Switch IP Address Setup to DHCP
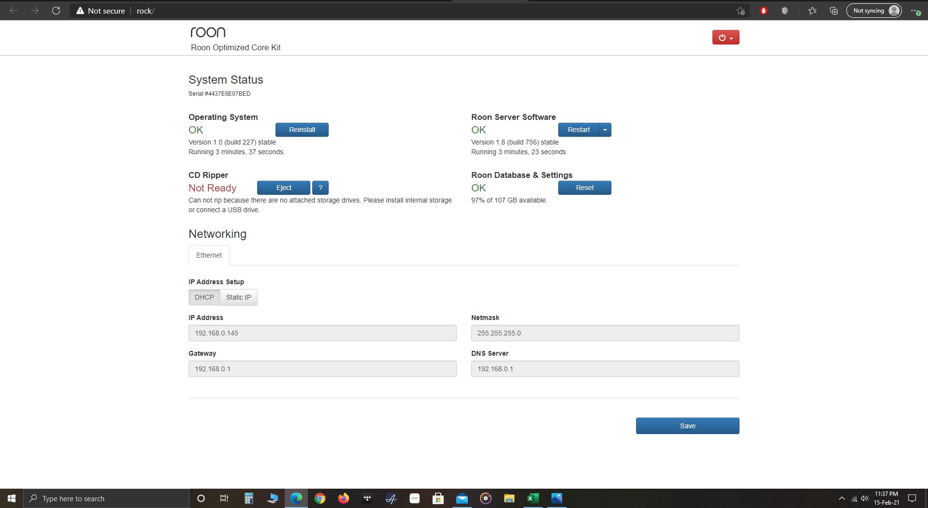Image resolution: width=928 pixels, height=508 pixels. click(204, 297)
